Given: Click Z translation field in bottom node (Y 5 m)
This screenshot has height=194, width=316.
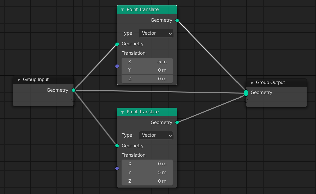Looking at the screenshot, I should pyautogui.click(x=147, y=181).
